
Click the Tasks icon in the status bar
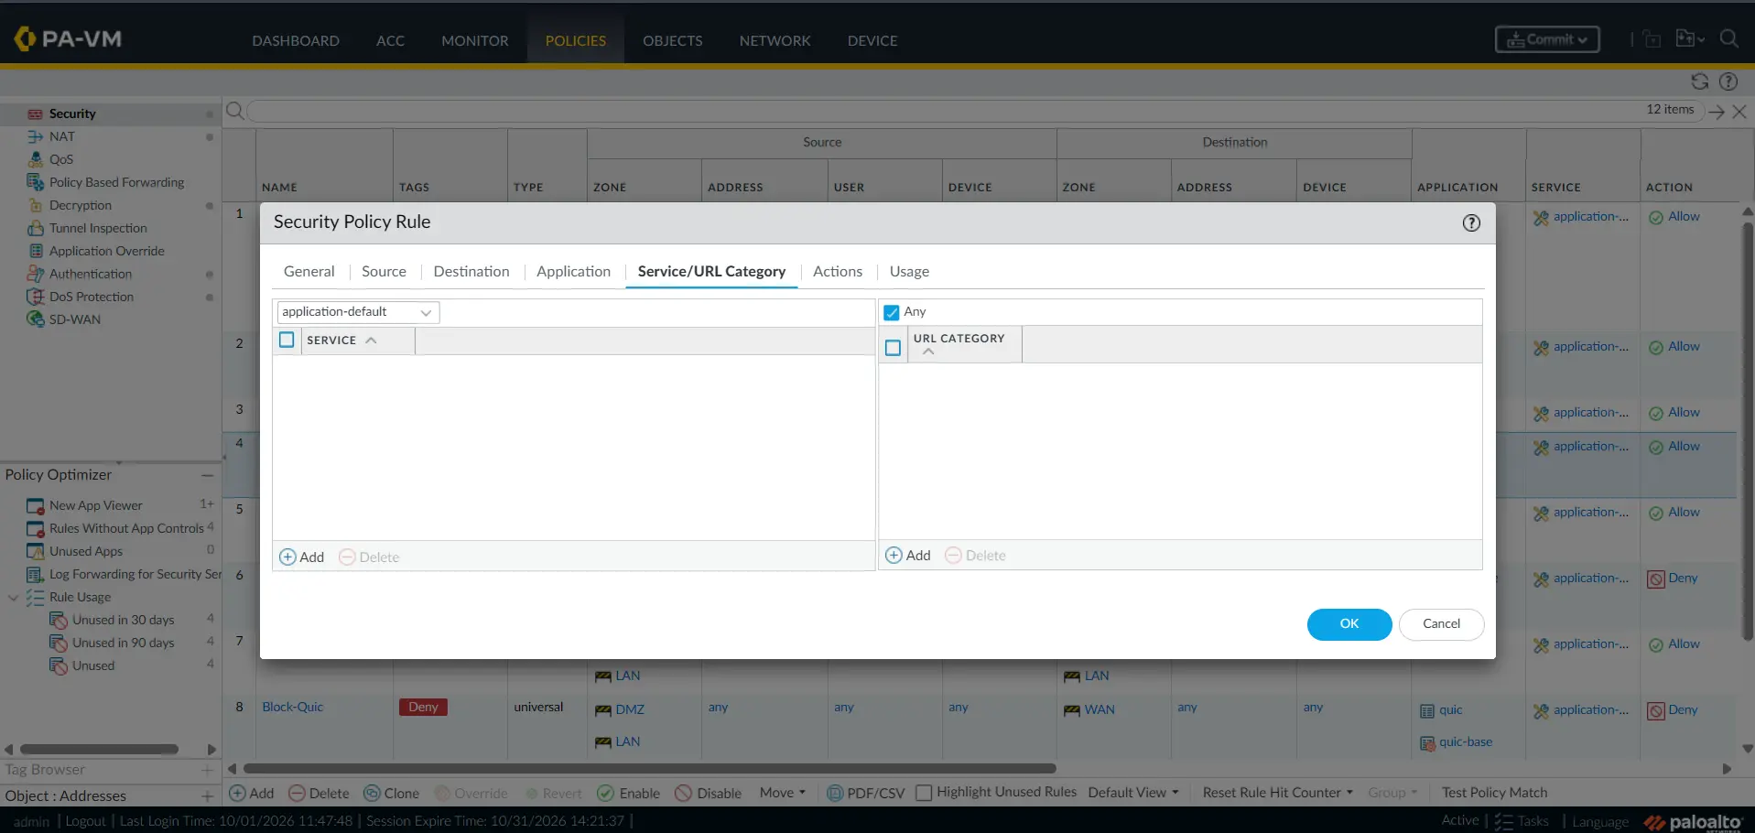1503,821
